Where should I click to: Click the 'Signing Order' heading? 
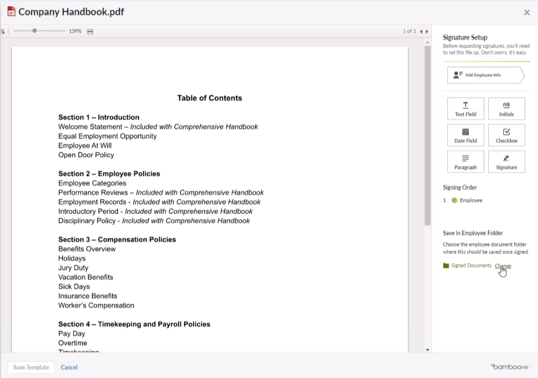tap(460, 187)
